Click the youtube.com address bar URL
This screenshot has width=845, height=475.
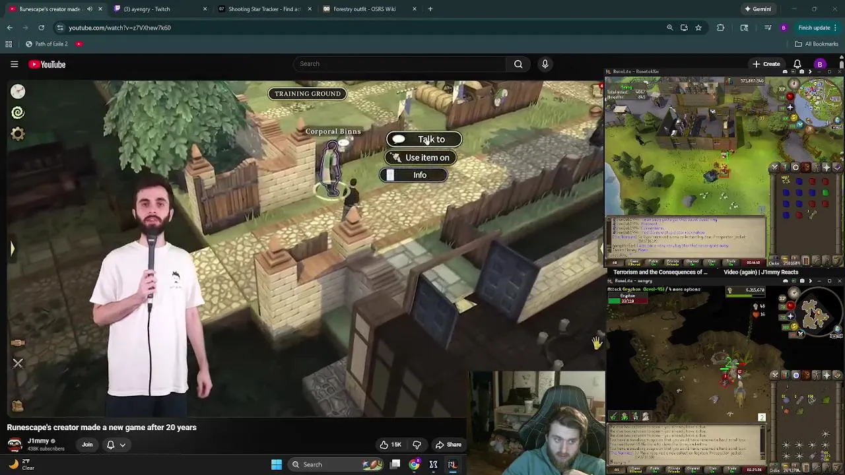pos(119,28)
